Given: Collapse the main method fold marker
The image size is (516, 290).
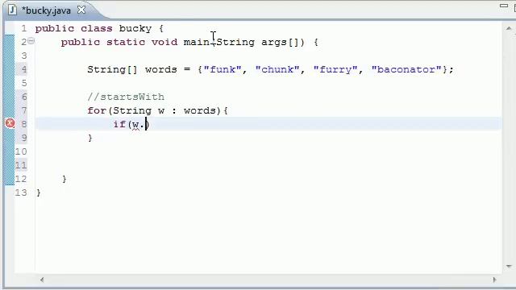Looking at the screenshot, I should coord(31,41).
